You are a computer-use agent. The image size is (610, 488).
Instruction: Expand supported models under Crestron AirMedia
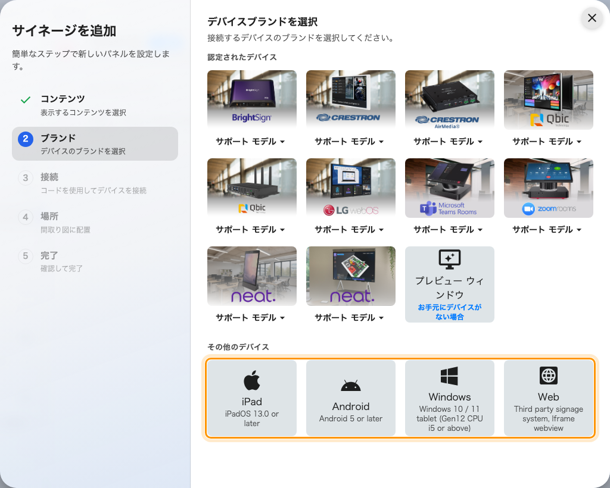pyautogui.click(x=448, y=142)
